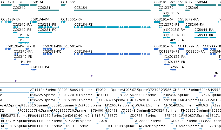The image size is (221, 130).
Task: Click the Pis-RA transcript
Action: tap(24, 38)
